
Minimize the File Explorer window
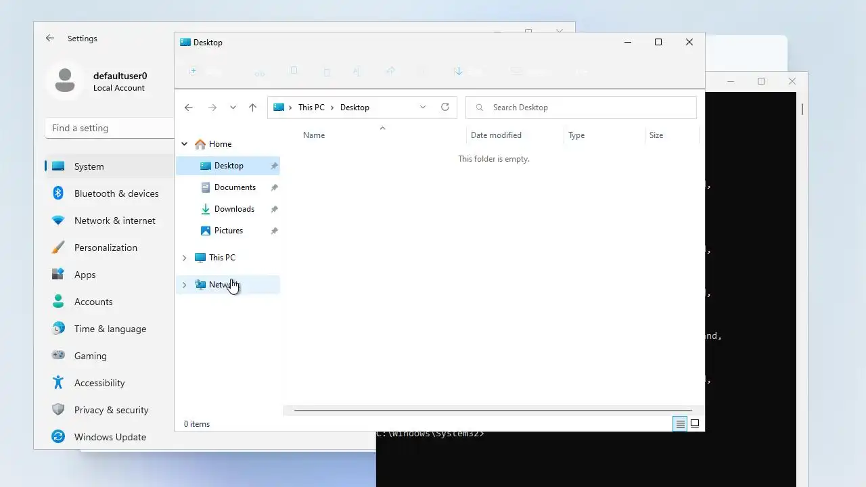[628, 42]
